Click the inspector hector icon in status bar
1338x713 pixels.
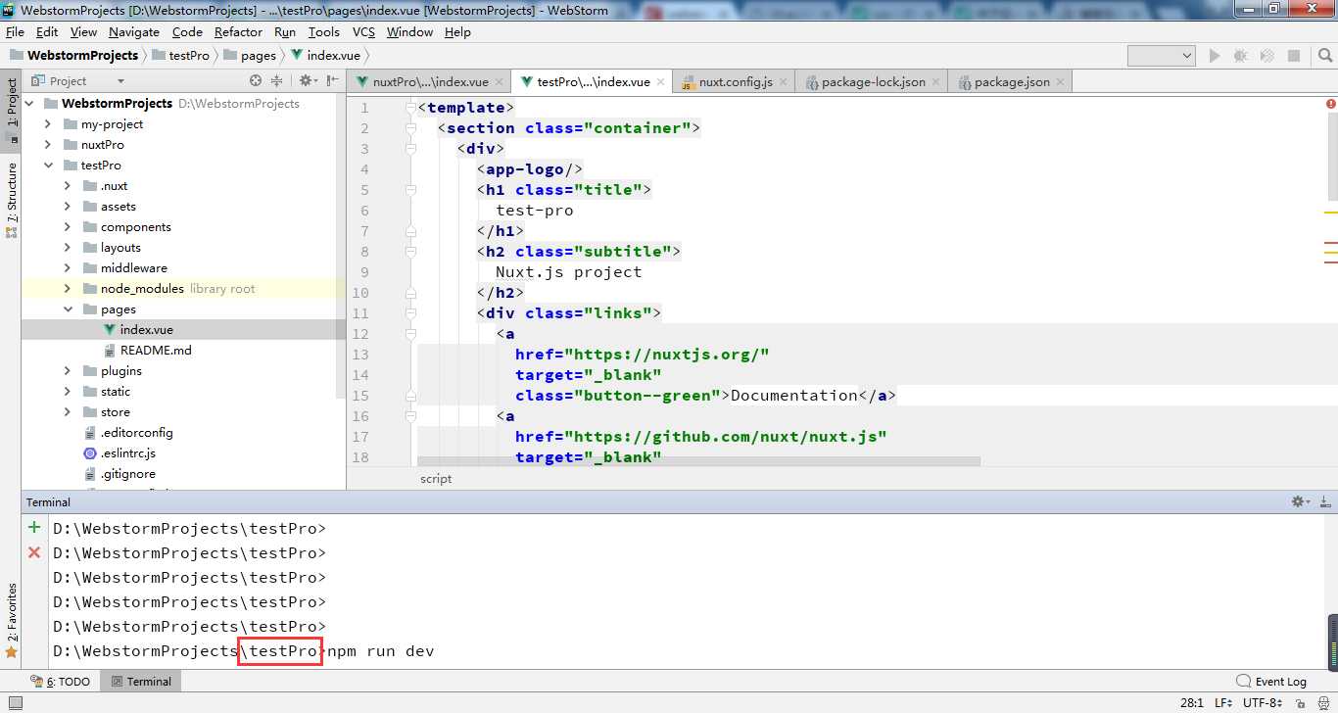pyautogui.click(x=1321, y=703)
